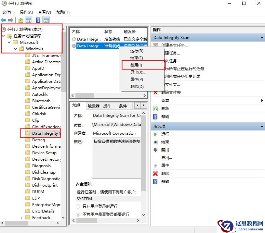The width and height of the screenshot is (265, 233).
Task: Collapse the Microsoft tree node
Action: pos(9,42)
